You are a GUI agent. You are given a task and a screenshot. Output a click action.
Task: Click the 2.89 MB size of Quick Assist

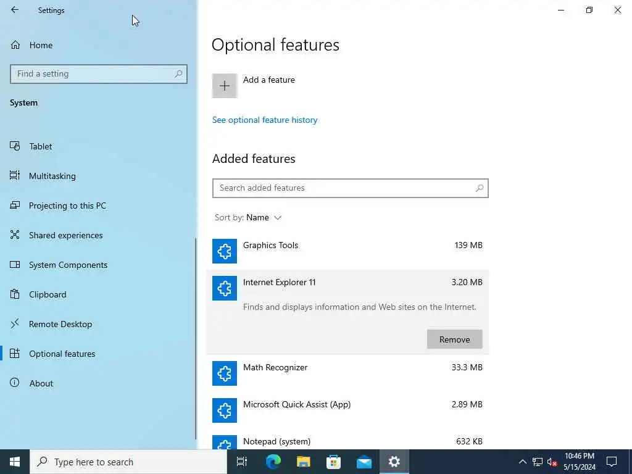click(x=467, y=404)
